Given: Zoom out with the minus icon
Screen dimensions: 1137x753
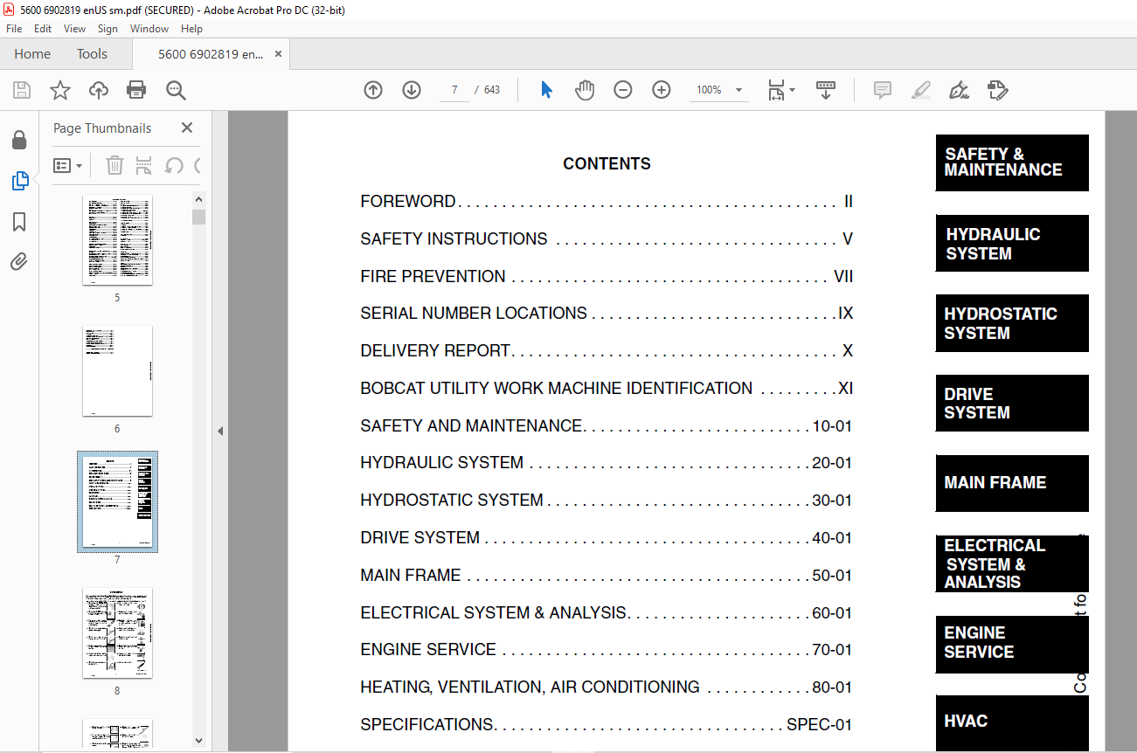Looking at the screenshot, I should [623, 90].
